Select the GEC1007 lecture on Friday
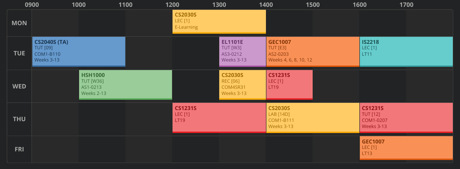The width and height of the screenshot is (460, 169). (x=406, y=148)
